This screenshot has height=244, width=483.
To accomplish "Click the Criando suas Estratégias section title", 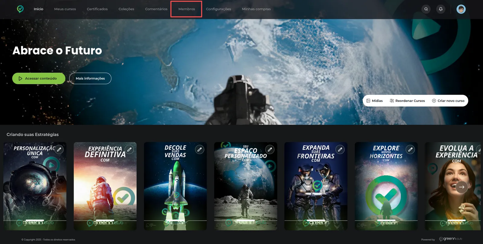I will point(33,135).
